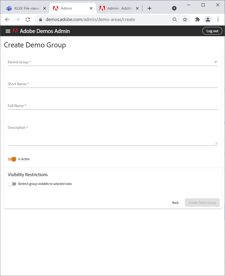Image resolution: width=225 pixels, height=276 pixels.
Task: Focus the Full Name input field
Action: [113, 106]
